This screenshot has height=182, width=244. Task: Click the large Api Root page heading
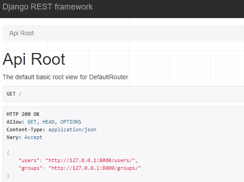[34, 59]
